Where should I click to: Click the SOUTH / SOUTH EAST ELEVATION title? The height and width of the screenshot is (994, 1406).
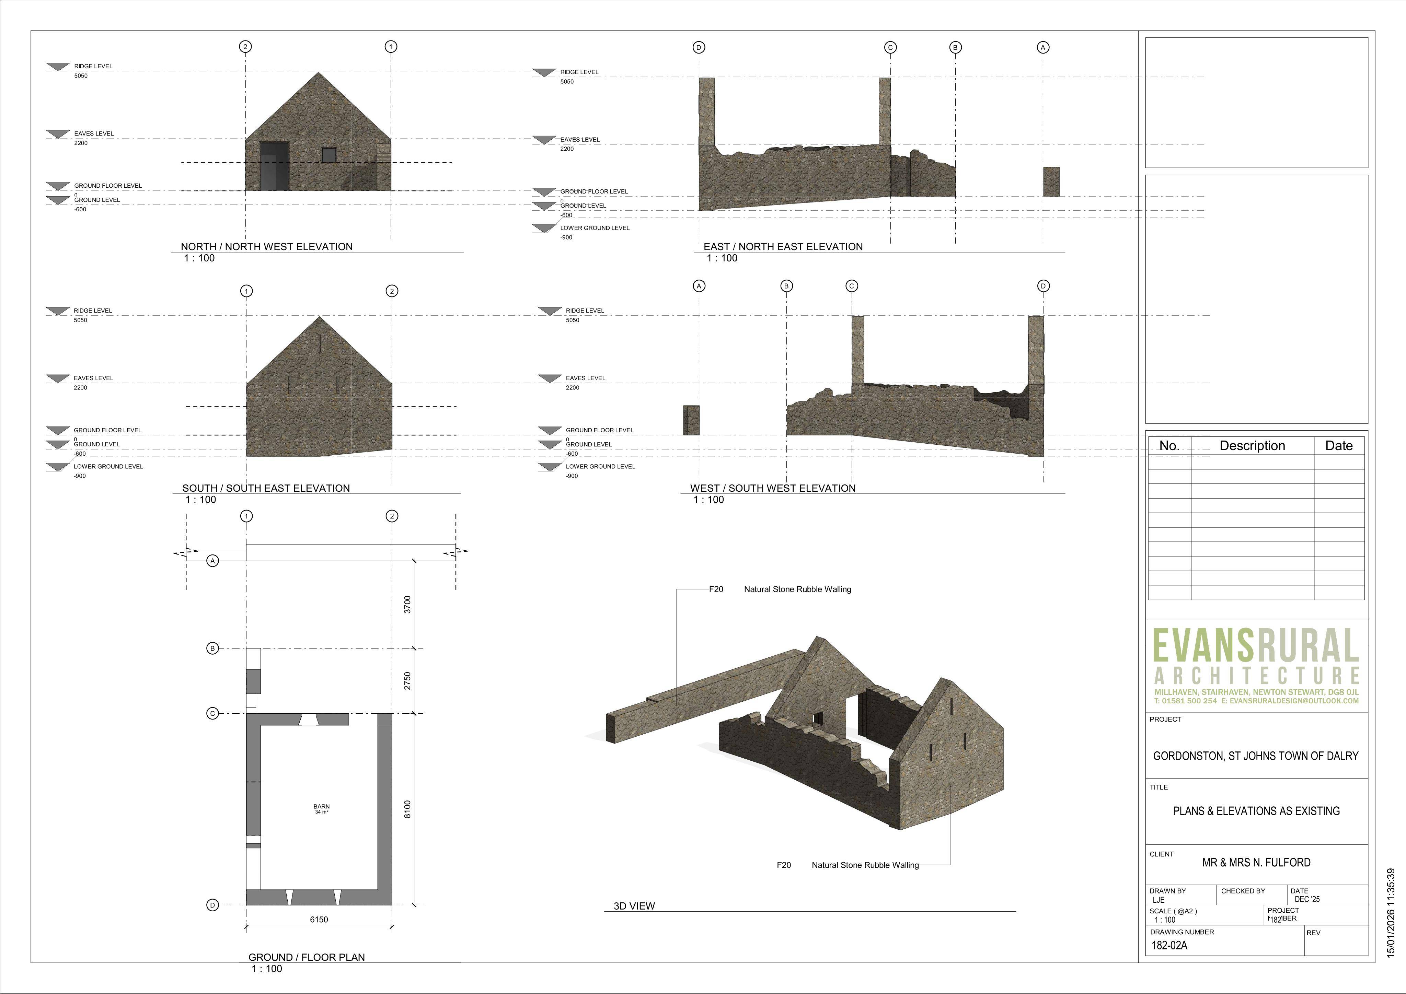point(266,488)
